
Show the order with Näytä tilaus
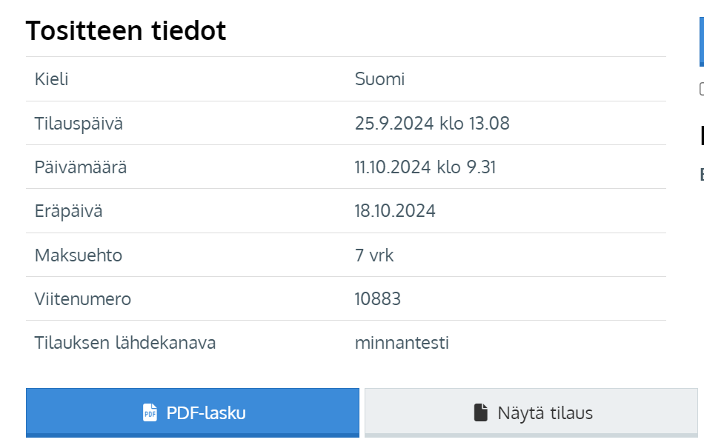(531, 412)
